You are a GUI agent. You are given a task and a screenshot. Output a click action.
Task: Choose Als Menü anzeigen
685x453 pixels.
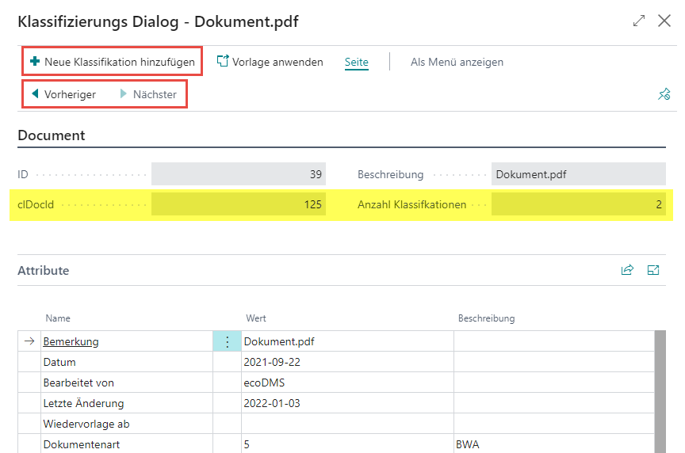(x=457, y=62)
